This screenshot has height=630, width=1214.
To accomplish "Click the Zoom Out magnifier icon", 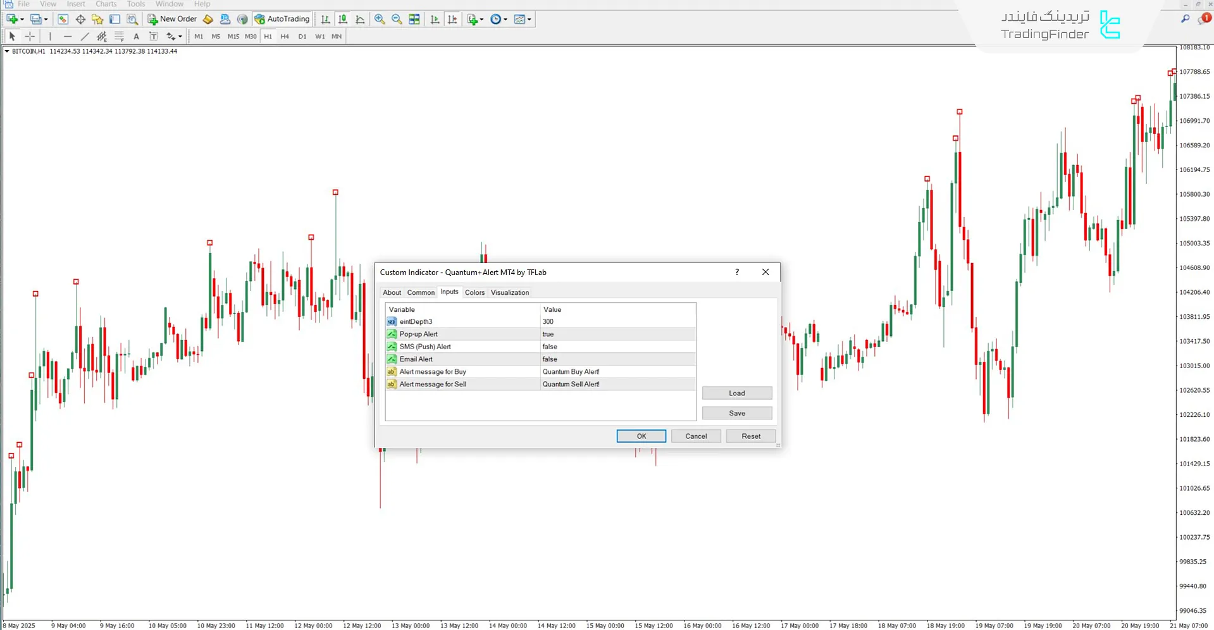I will coord(397,19).
